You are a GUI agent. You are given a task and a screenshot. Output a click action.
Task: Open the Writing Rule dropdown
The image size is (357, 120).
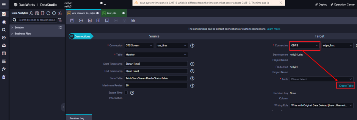click(322, 105)
